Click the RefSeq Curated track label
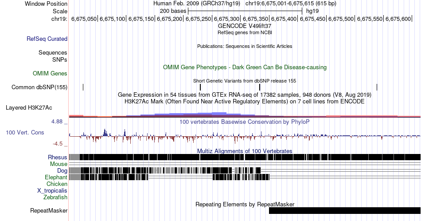 coord(47,39)
